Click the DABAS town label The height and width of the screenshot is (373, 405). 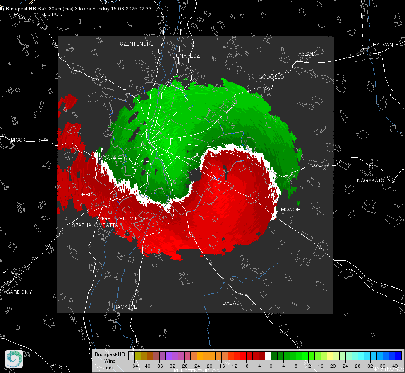coord(231,303)
